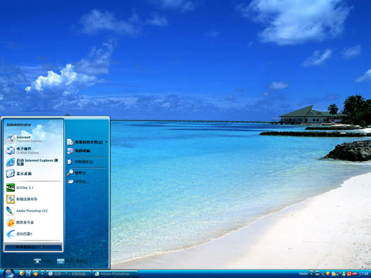
Task: Open ACDSee 3.1 from Start menu
Action: click(x=33, y=187)
